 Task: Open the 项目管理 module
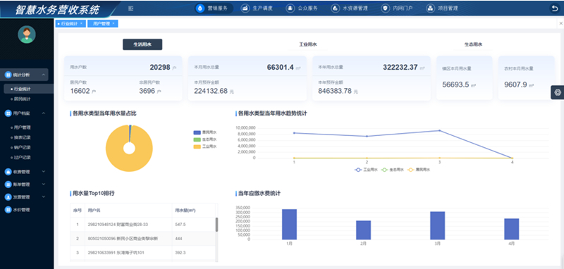click(442, 8)
